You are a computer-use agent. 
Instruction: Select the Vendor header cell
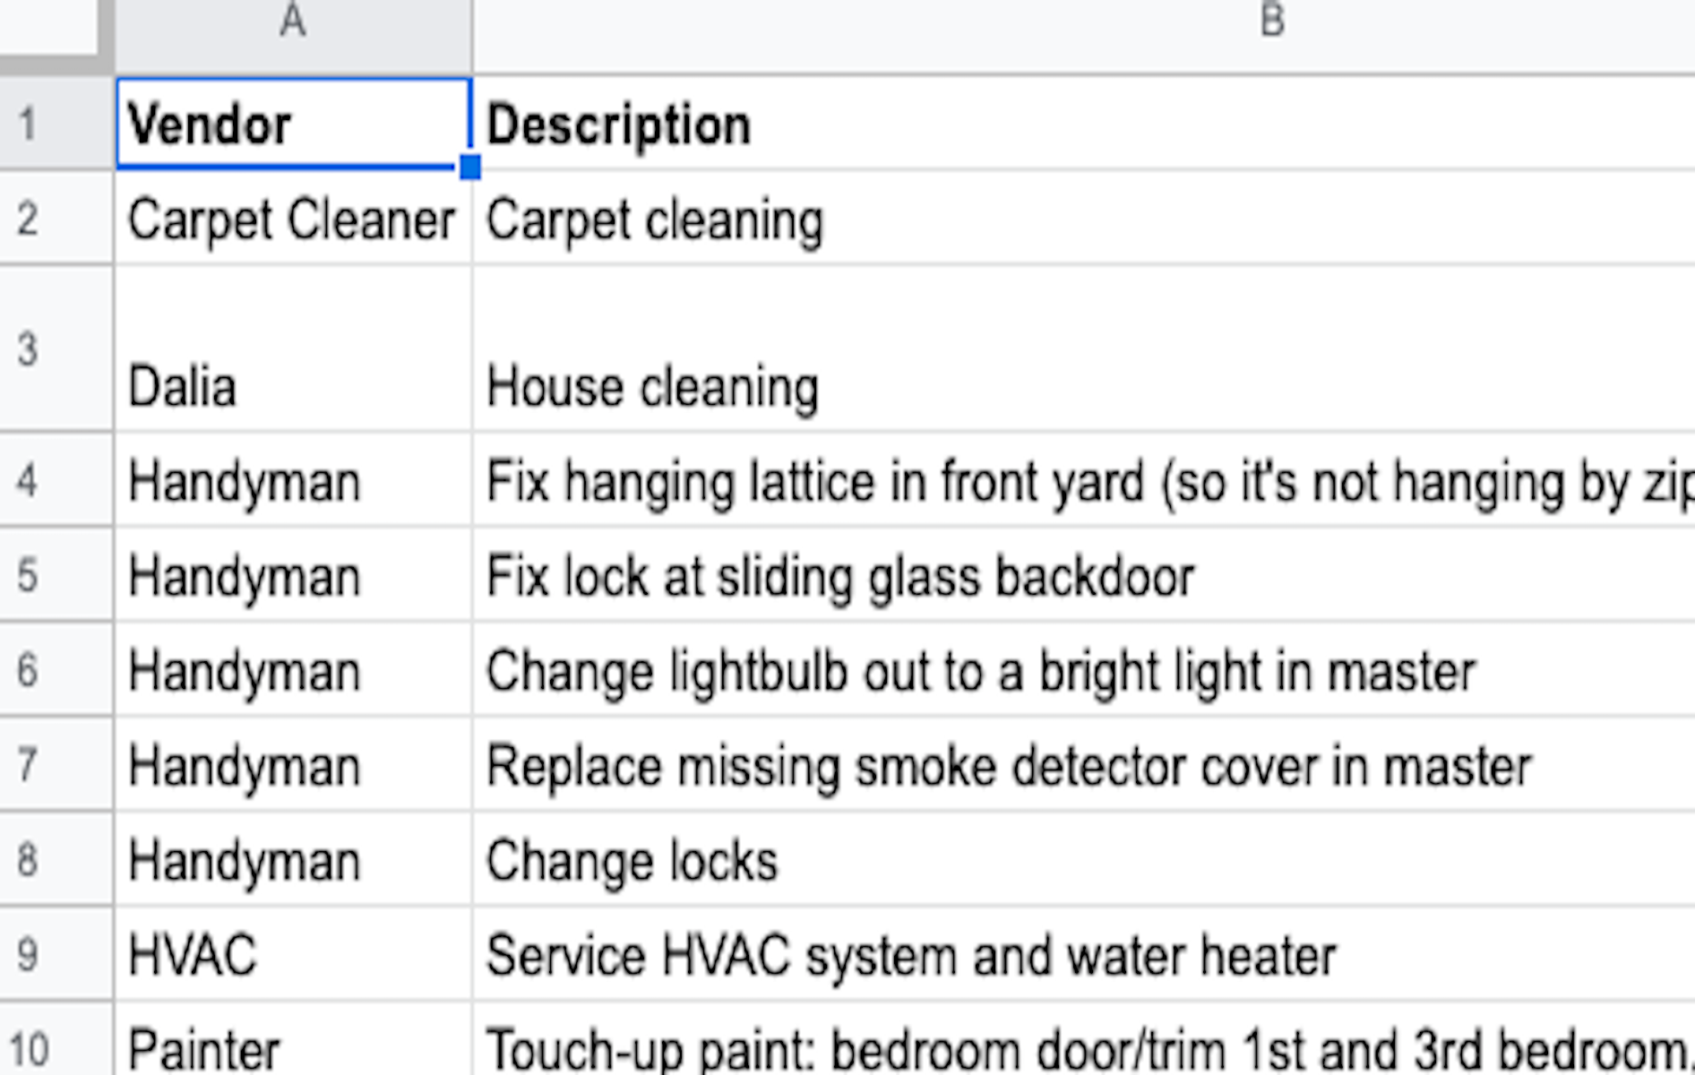pos(293,123)
